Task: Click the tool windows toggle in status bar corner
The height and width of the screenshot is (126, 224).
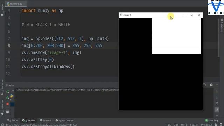Action: (x=2, y=125)
